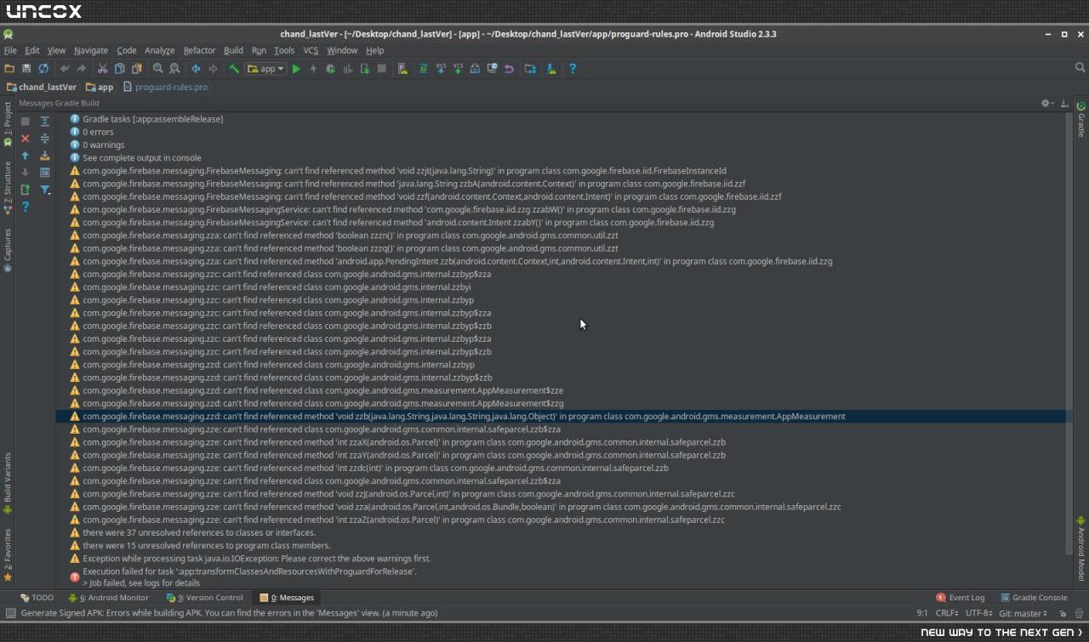
Task: Open the Tools menu
Action: click(284, 50)
